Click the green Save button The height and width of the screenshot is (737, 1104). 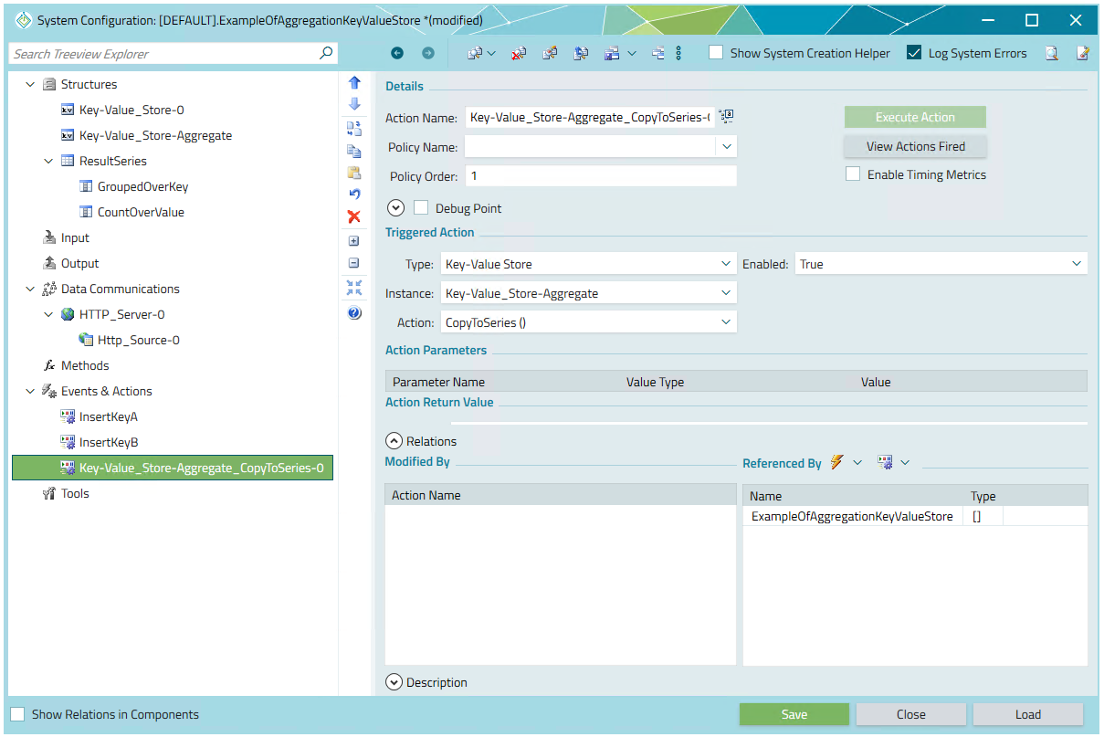click(794, 714)
